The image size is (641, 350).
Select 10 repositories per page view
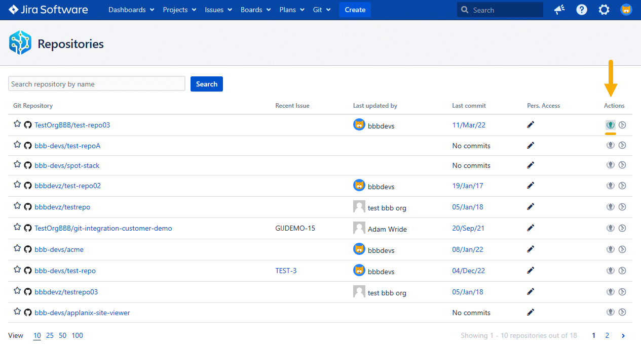click(37, 335)
